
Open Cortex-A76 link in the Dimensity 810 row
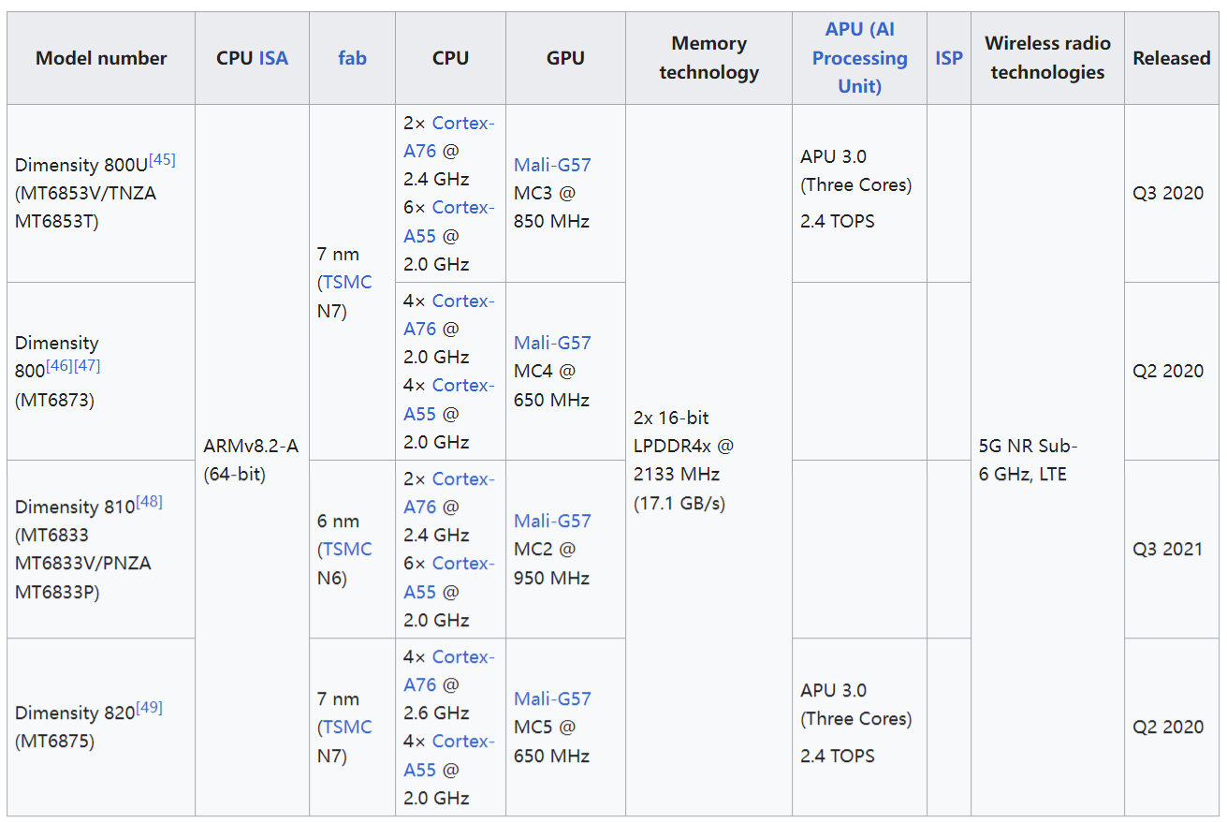point(449,492)
